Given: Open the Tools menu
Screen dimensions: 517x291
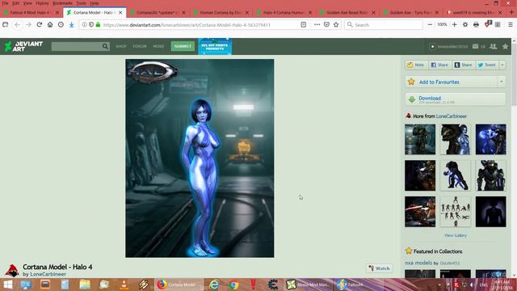Looking at the screenshot, I should coord(81,3).
